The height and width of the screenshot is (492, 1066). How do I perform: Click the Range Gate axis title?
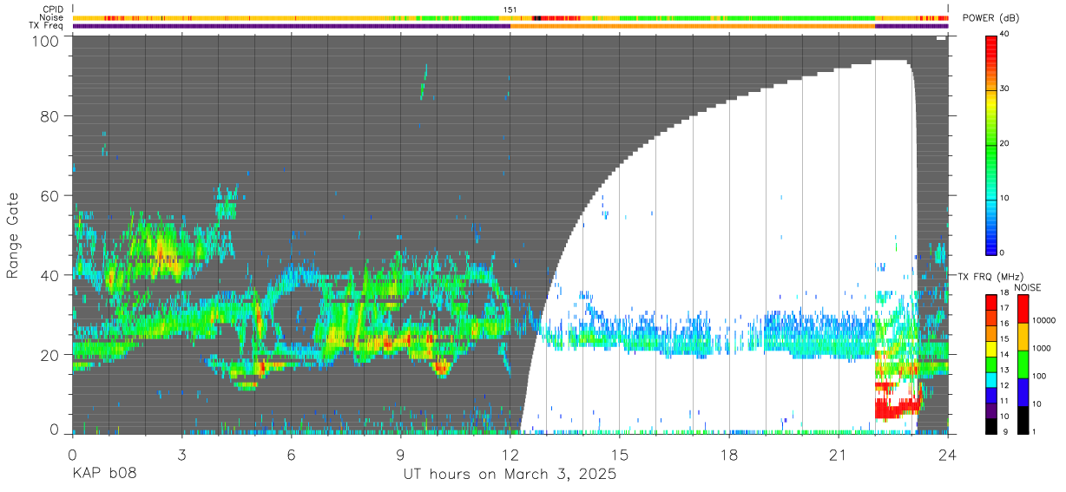(14, 236)
